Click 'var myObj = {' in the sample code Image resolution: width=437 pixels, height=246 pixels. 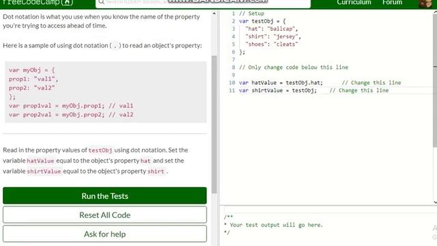click(x=32, y=70)
